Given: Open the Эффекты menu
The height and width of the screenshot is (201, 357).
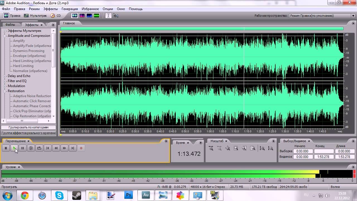Looking at the screenshot, I should click(x=50, y=9).
